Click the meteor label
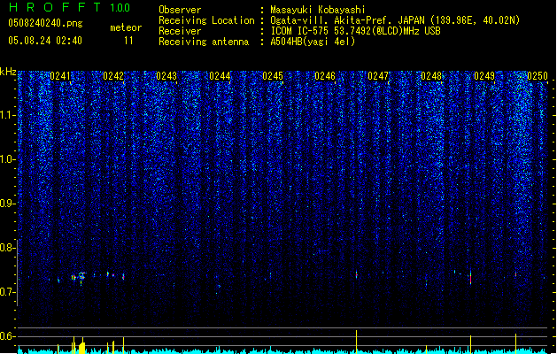 click(x=126, y=27)
